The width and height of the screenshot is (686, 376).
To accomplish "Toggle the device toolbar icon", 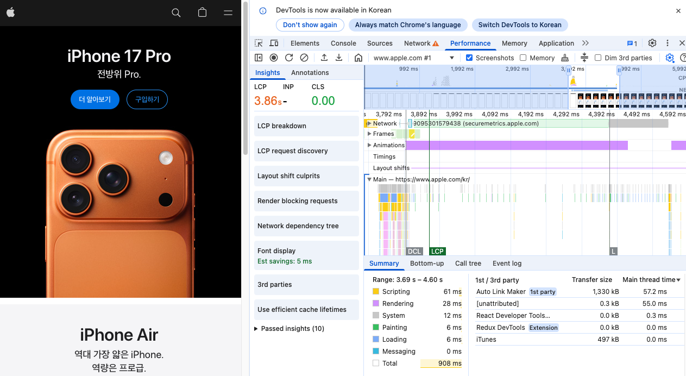I will click(274, 43).
